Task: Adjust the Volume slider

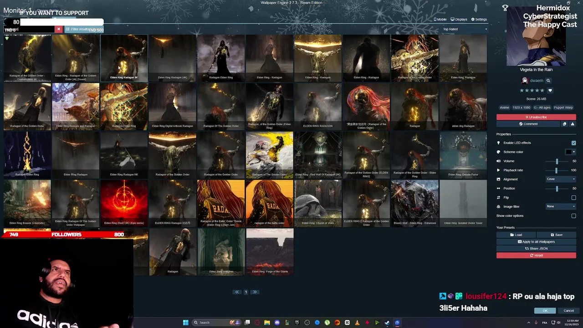Action: click(x=557, y=161)
